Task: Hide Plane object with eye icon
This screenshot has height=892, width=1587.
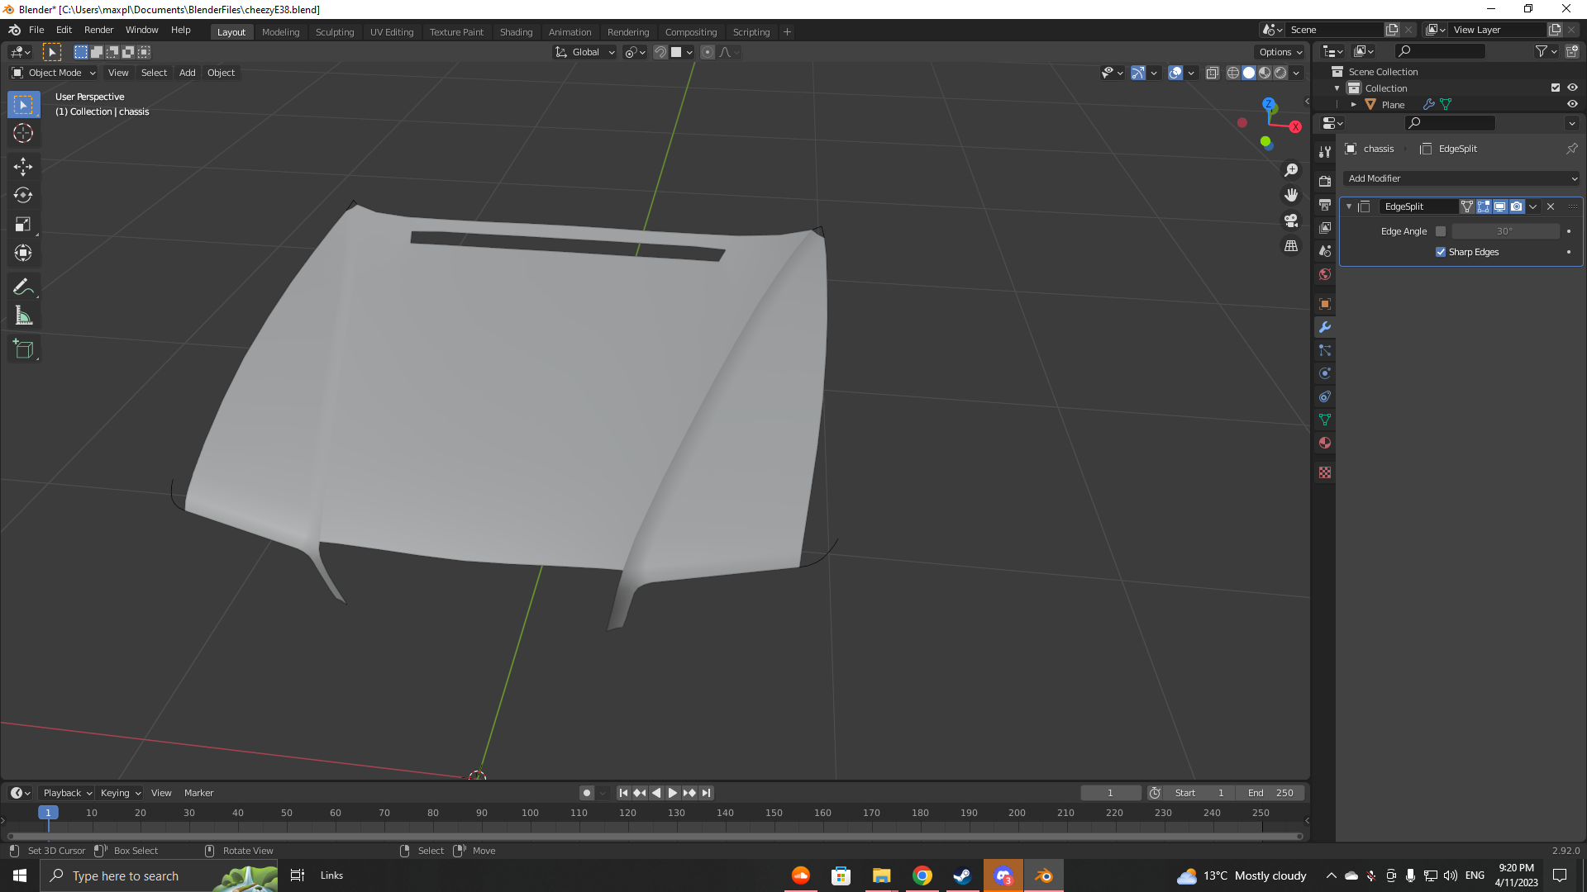Action: coord(1572,104)
